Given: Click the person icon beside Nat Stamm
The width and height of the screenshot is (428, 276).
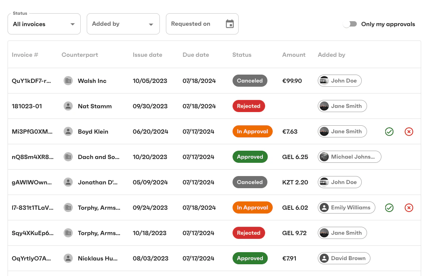Looking at the screenshot, I should point(68,106).
